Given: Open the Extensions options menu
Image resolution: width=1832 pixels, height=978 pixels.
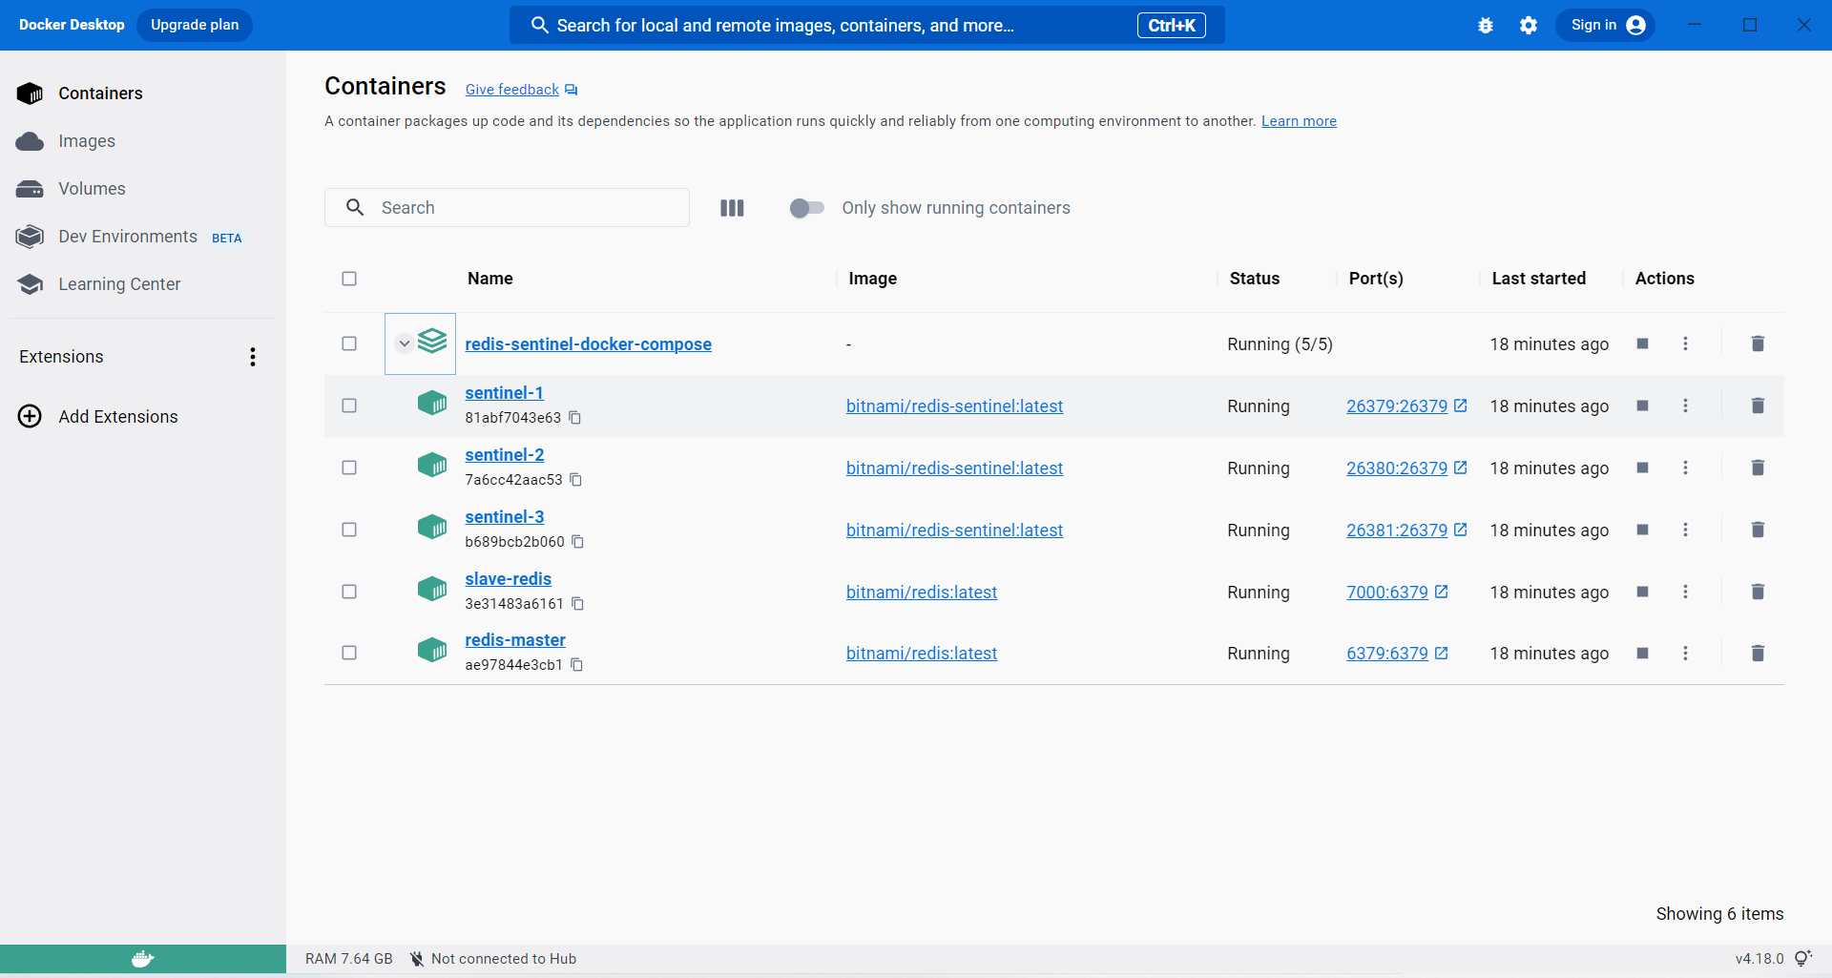Looking at the screenshot, I should pos(253,357).
